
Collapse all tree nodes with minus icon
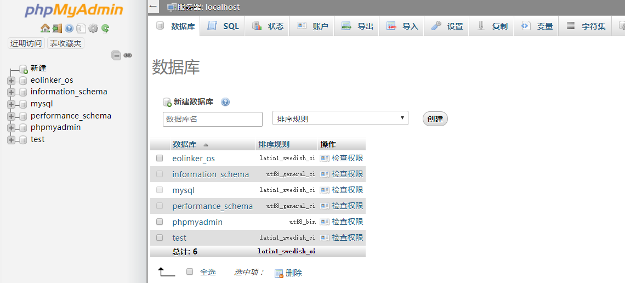[116, 55]
